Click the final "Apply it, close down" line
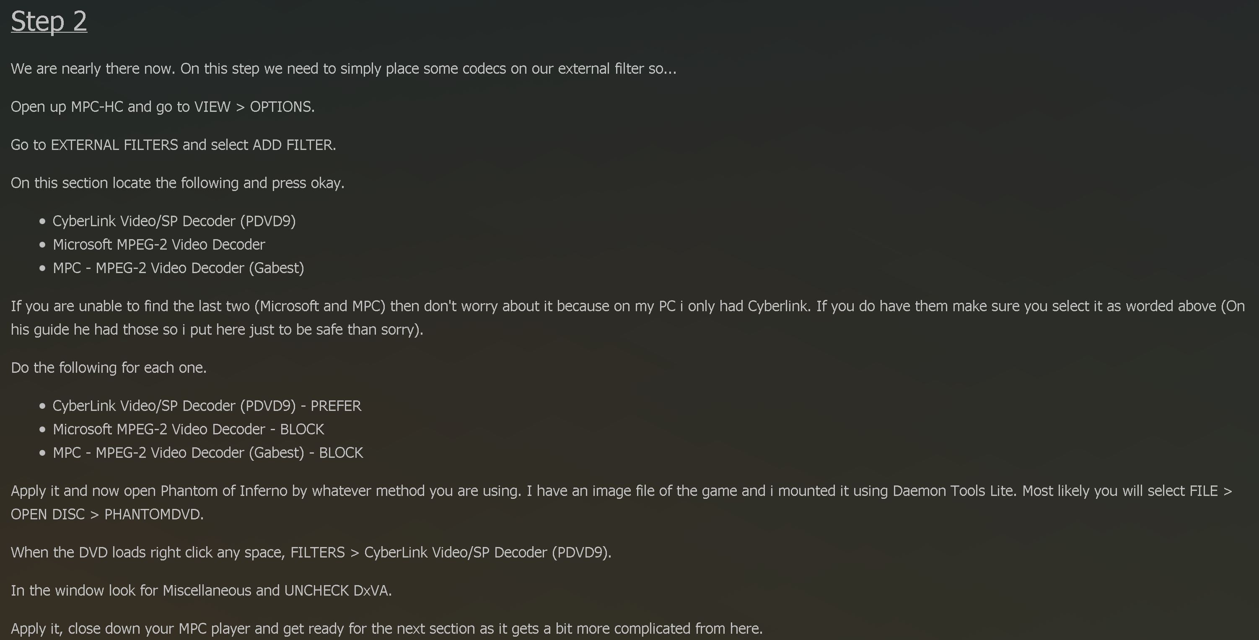The width and height of the screenshot is (1259, 640). tap(386, 628)
